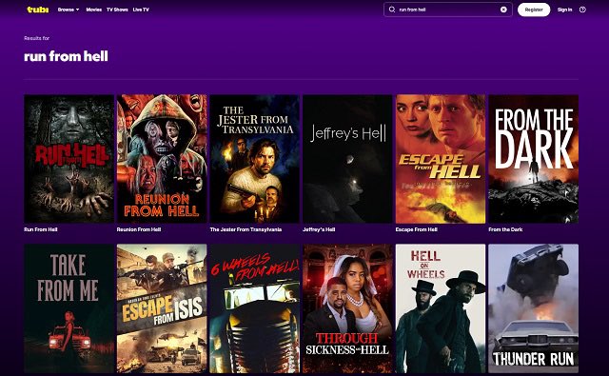The width and height of the screenshot is (609, 376).
Task: Click the 'Reunion From Hell' title text
Action: [x=139, y=229]
